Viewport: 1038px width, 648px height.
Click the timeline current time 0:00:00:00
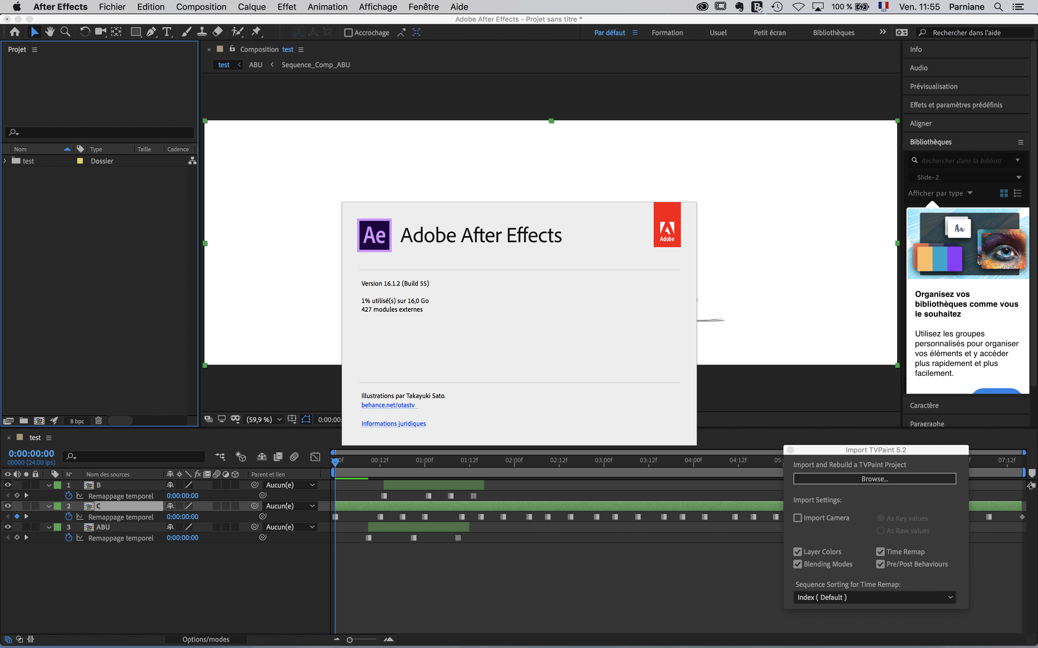31,453
